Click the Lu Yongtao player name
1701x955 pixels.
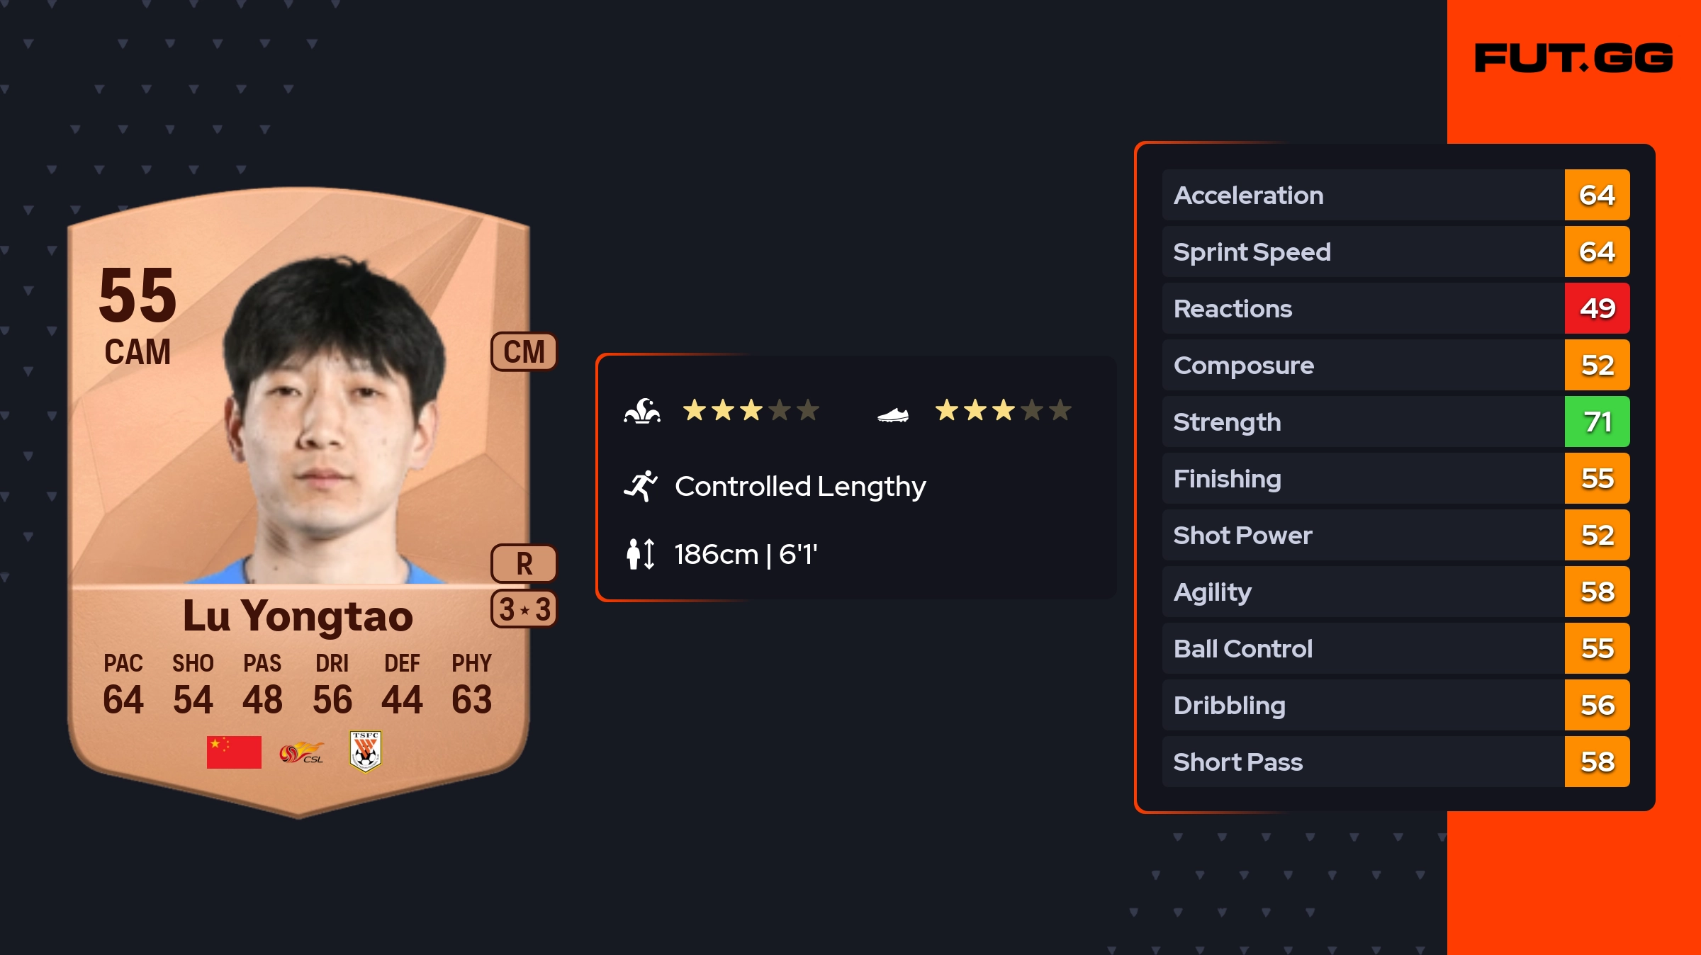point(298,615)
